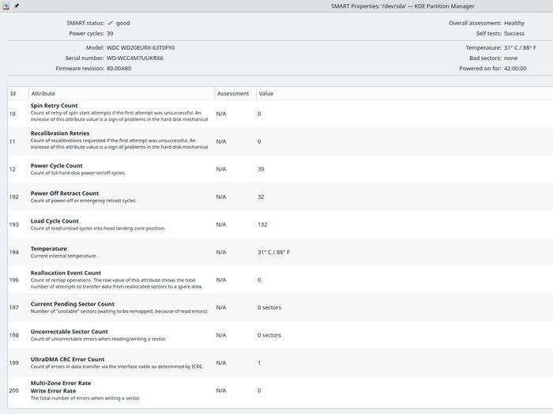Select the Recalibration Retries row
The width and height of the screenshot is (553, 414).
click(x=280, y=141)
